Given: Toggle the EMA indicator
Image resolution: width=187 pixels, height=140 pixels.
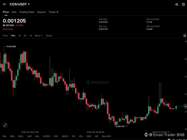Looking at the screenshot, I should [12, 136].
